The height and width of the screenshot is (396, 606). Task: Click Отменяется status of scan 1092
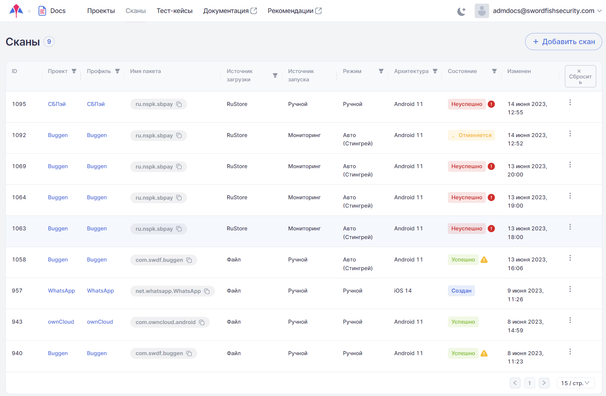471,135
